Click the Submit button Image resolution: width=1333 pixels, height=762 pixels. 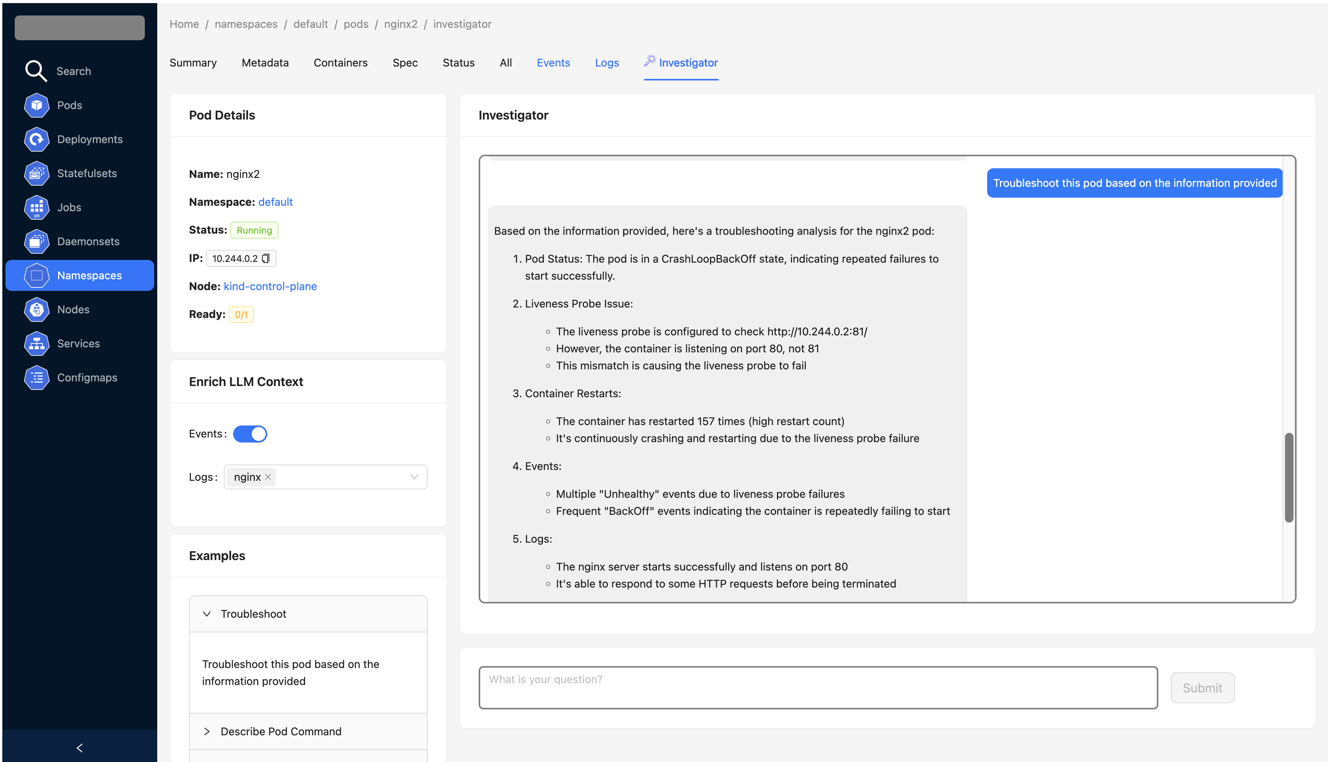(x=1202, y=688)
